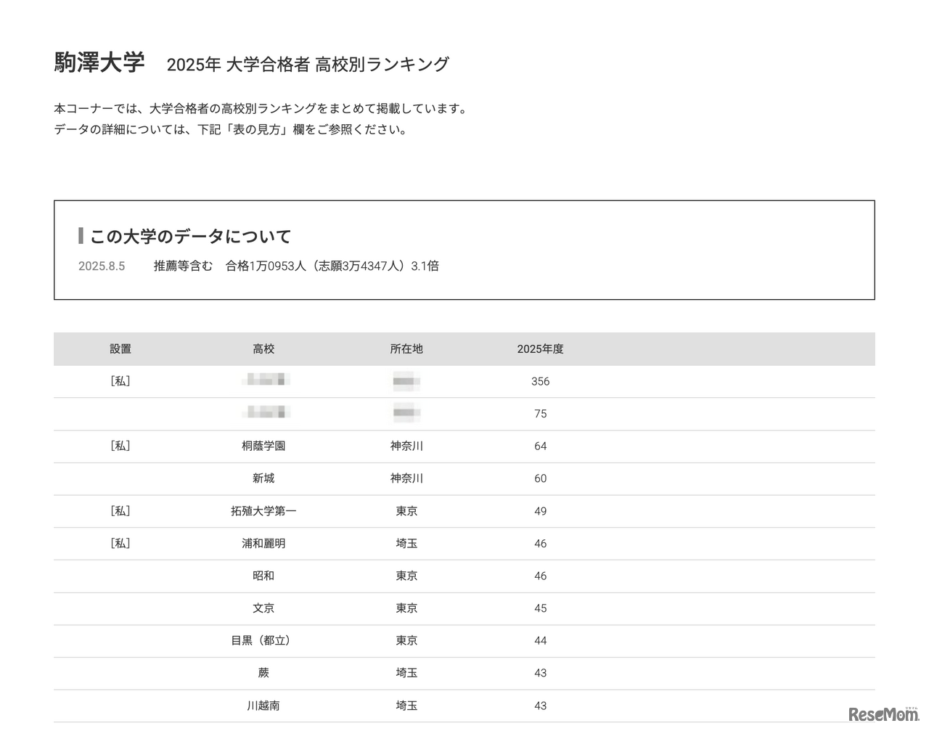Select the 設置 column header

click(x=120, y=349)
